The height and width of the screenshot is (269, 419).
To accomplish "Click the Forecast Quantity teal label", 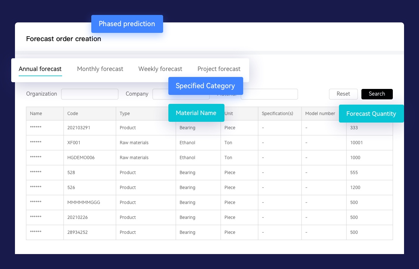I will pos(371,114).
